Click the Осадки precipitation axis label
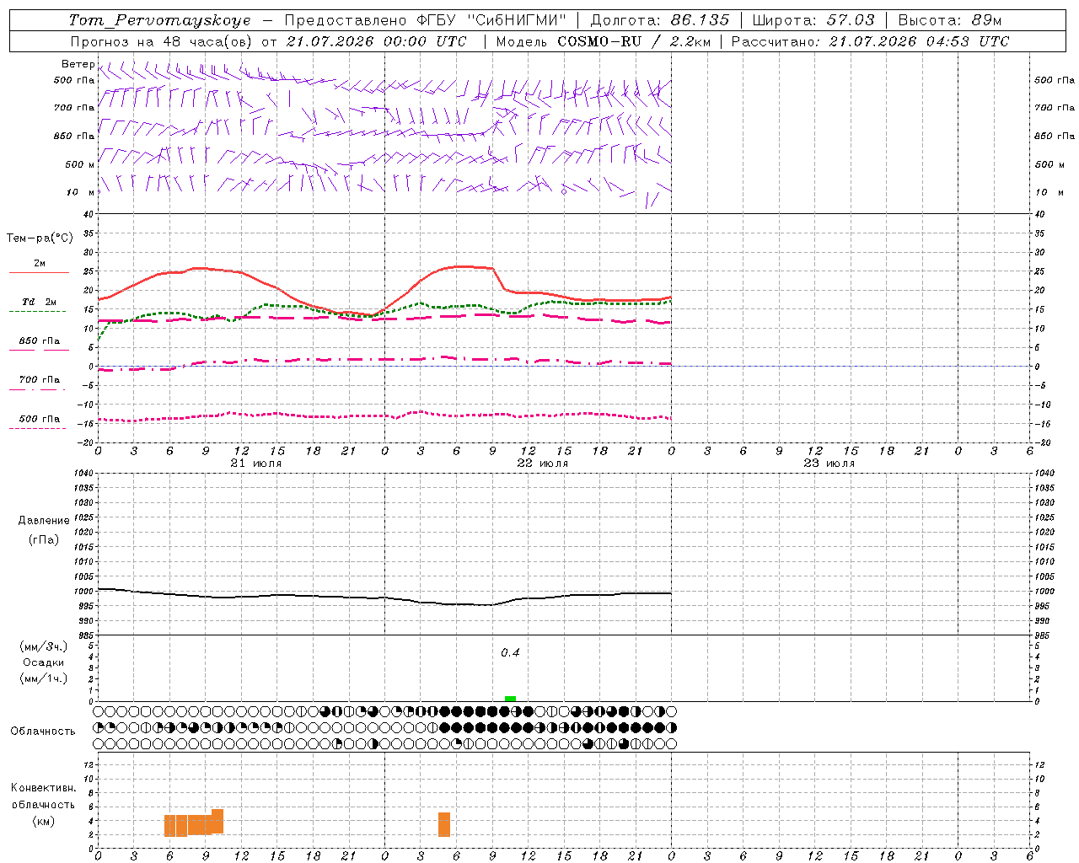 coord(44,662)
